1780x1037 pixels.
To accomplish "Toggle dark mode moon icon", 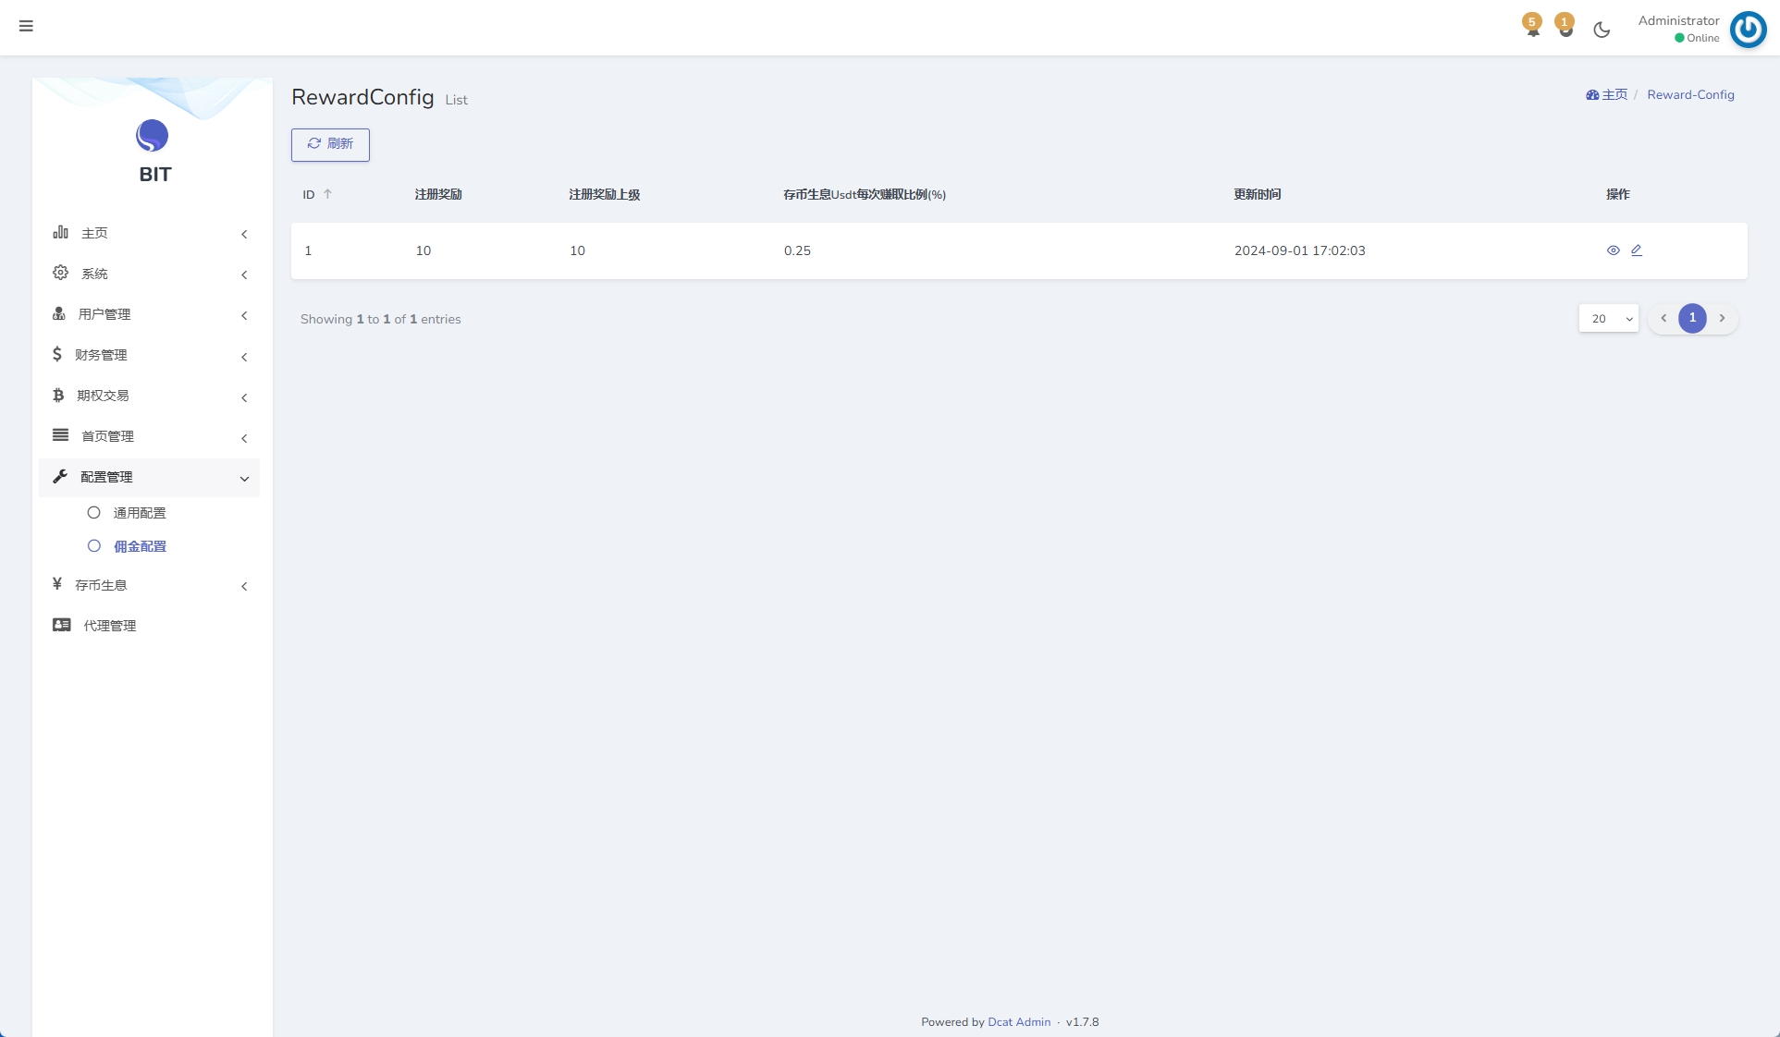I will point(1602,30).
